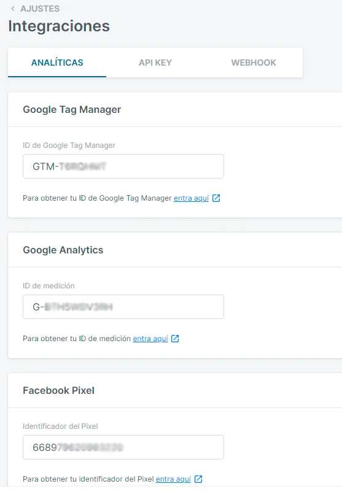Click the Google Tag Manager section heading
This screenshot has width=342, height=500.
[72, 109]
